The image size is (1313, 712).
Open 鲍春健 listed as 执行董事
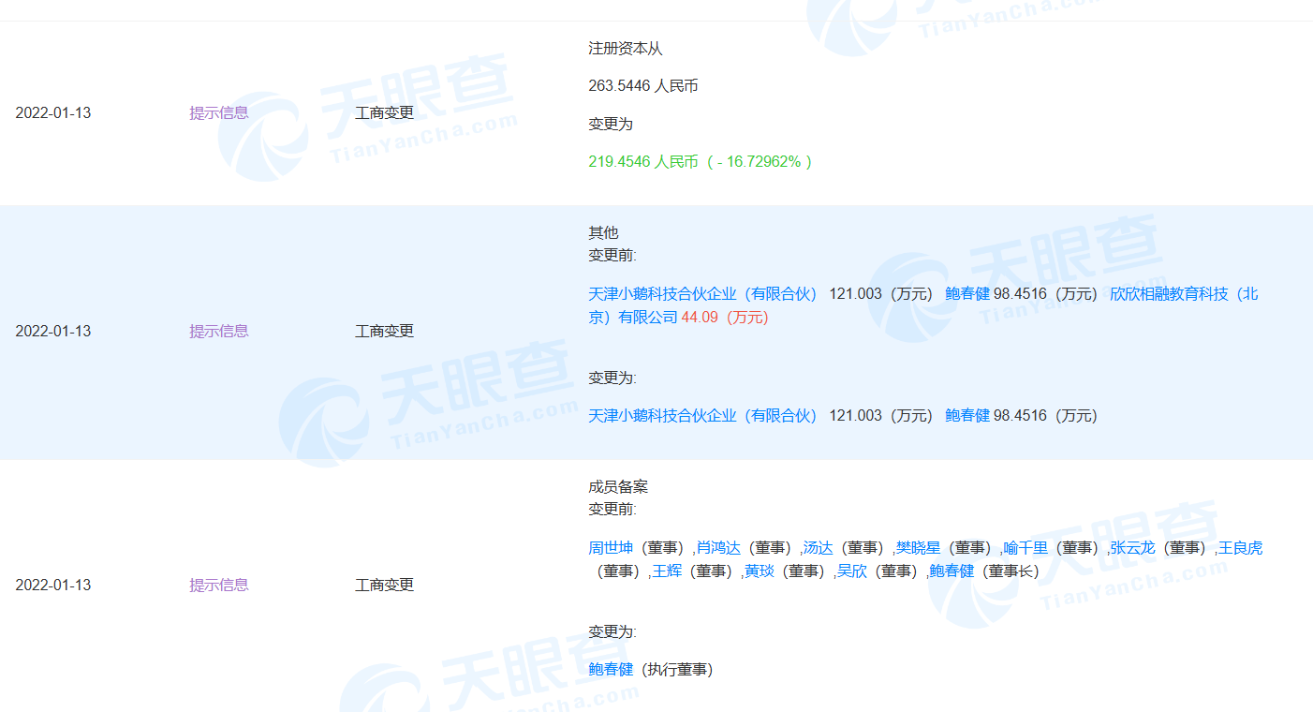click(611, 670)
